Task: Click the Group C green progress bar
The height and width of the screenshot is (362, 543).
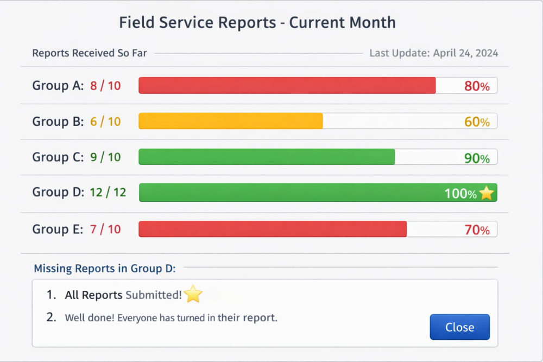Action: point(267,157)
